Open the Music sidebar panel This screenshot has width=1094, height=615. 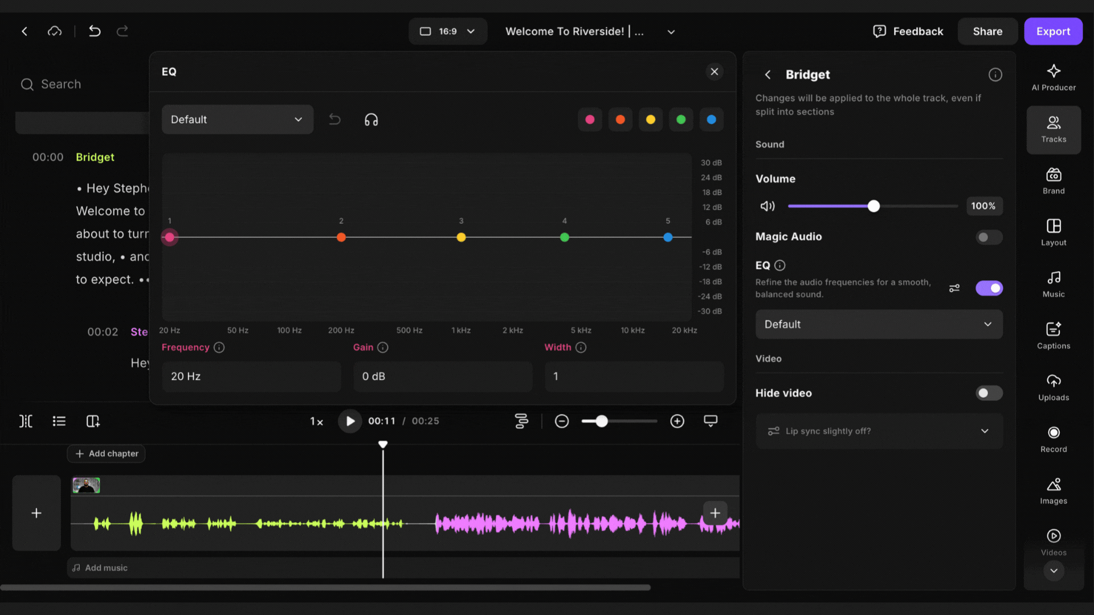pyautogui.click(x=1053, y=284)
